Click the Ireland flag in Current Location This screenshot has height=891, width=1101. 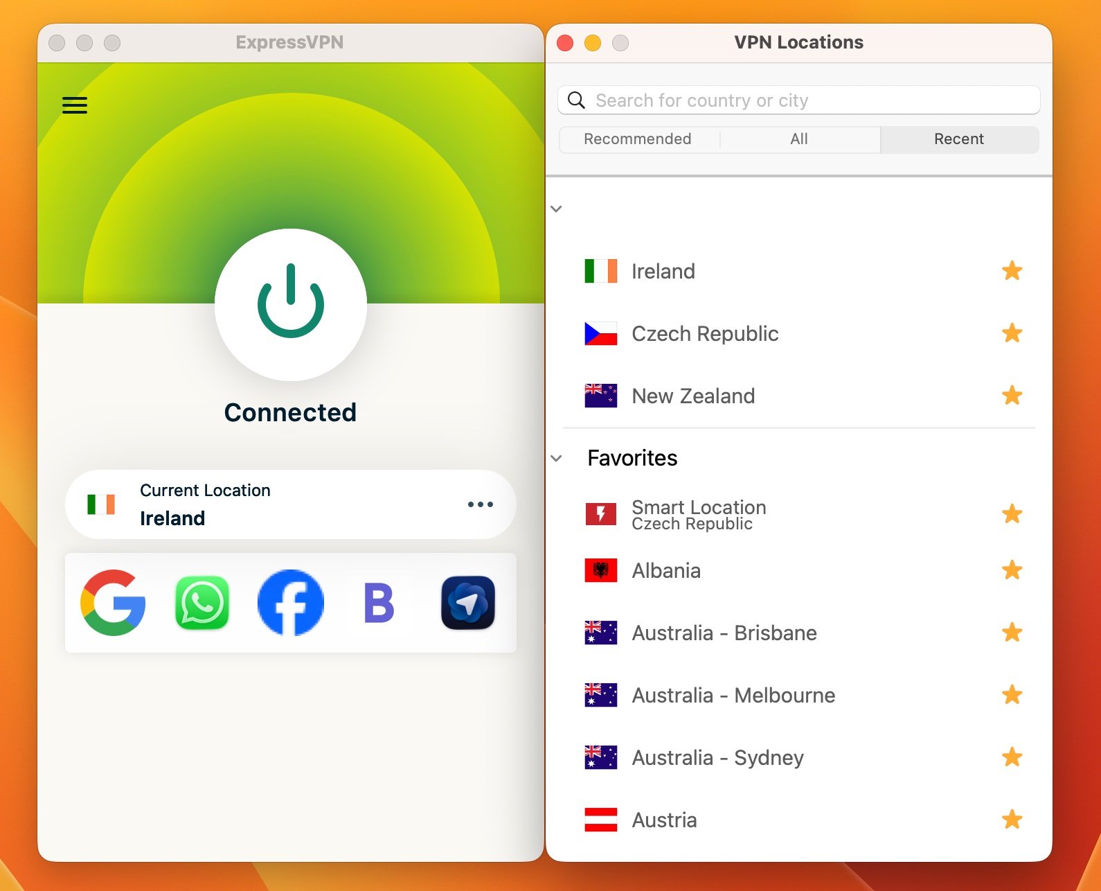click(101, 504)
